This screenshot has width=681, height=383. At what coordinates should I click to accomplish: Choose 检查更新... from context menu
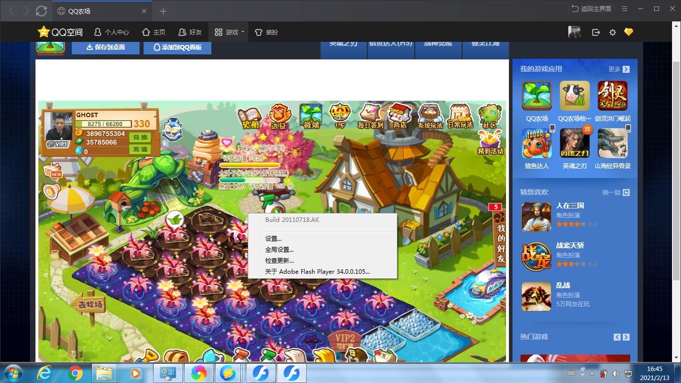click(x=280, y=261)
